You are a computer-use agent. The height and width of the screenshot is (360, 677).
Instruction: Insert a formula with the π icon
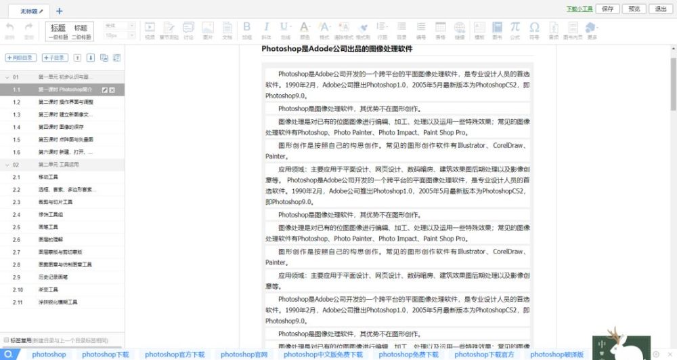pos(515,27)
